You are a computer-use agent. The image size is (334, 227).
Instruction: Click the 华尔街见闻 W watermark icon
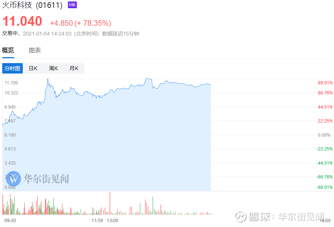pos(13,179)
